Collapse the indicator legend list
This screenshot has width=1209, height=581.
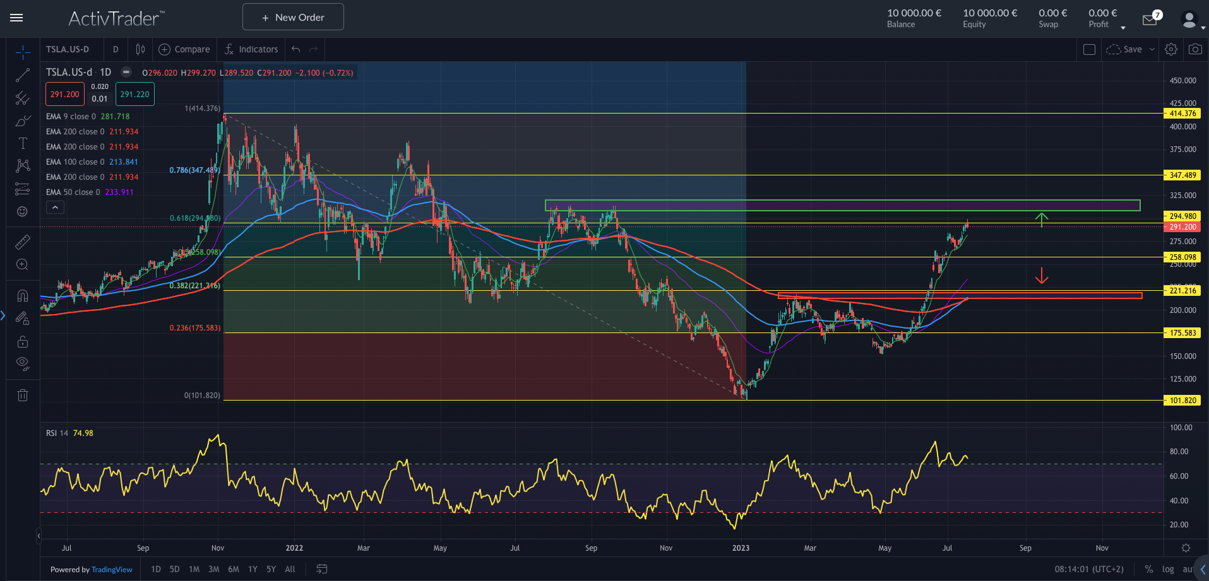tap(56, 208)
